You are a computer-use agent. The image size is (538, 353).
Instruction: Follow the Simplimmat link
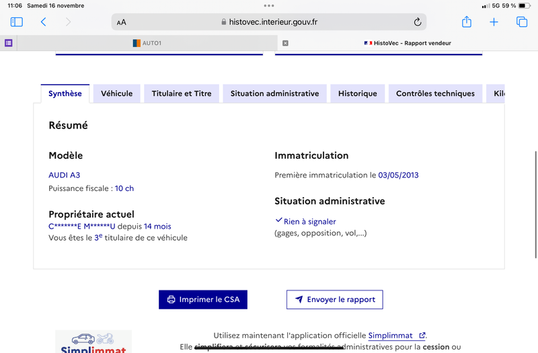397,336
